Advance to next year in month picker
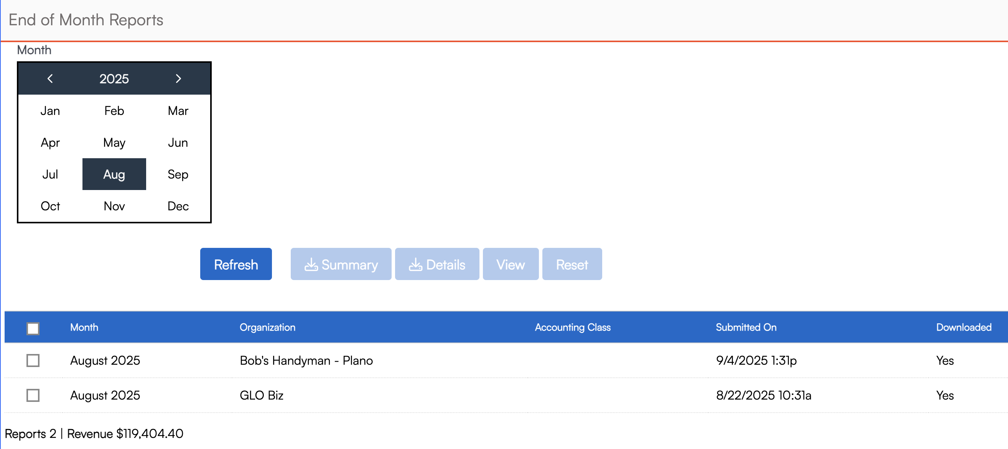Screen dimensions: 1008x449 pyautogui.click(x=178, y=79)
